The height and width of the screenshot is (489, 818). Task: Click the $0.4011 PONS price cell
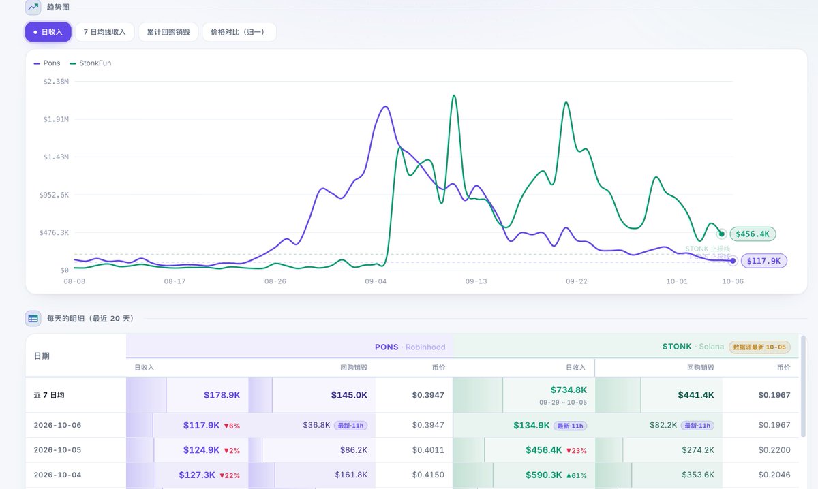(x=428, y=450)
